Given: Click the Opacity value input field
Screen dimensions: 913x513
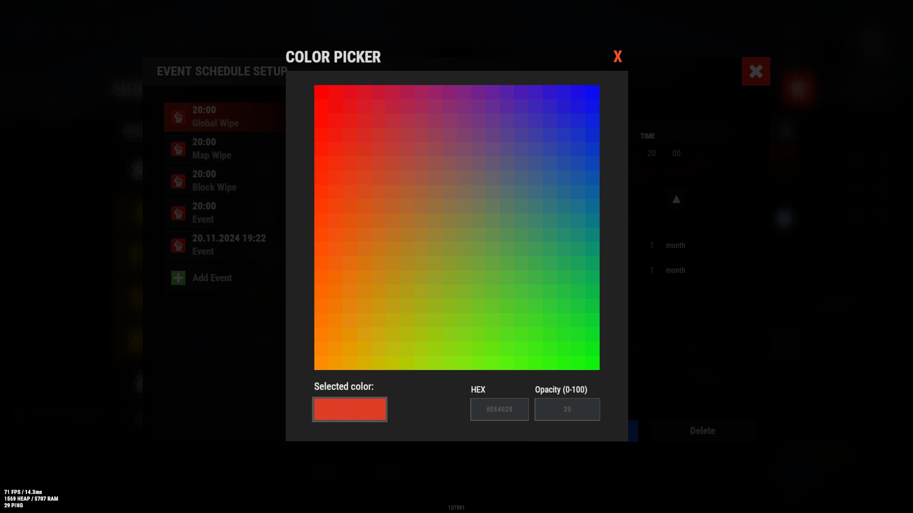Looking at the screenshot, I should tap(567, 409).
